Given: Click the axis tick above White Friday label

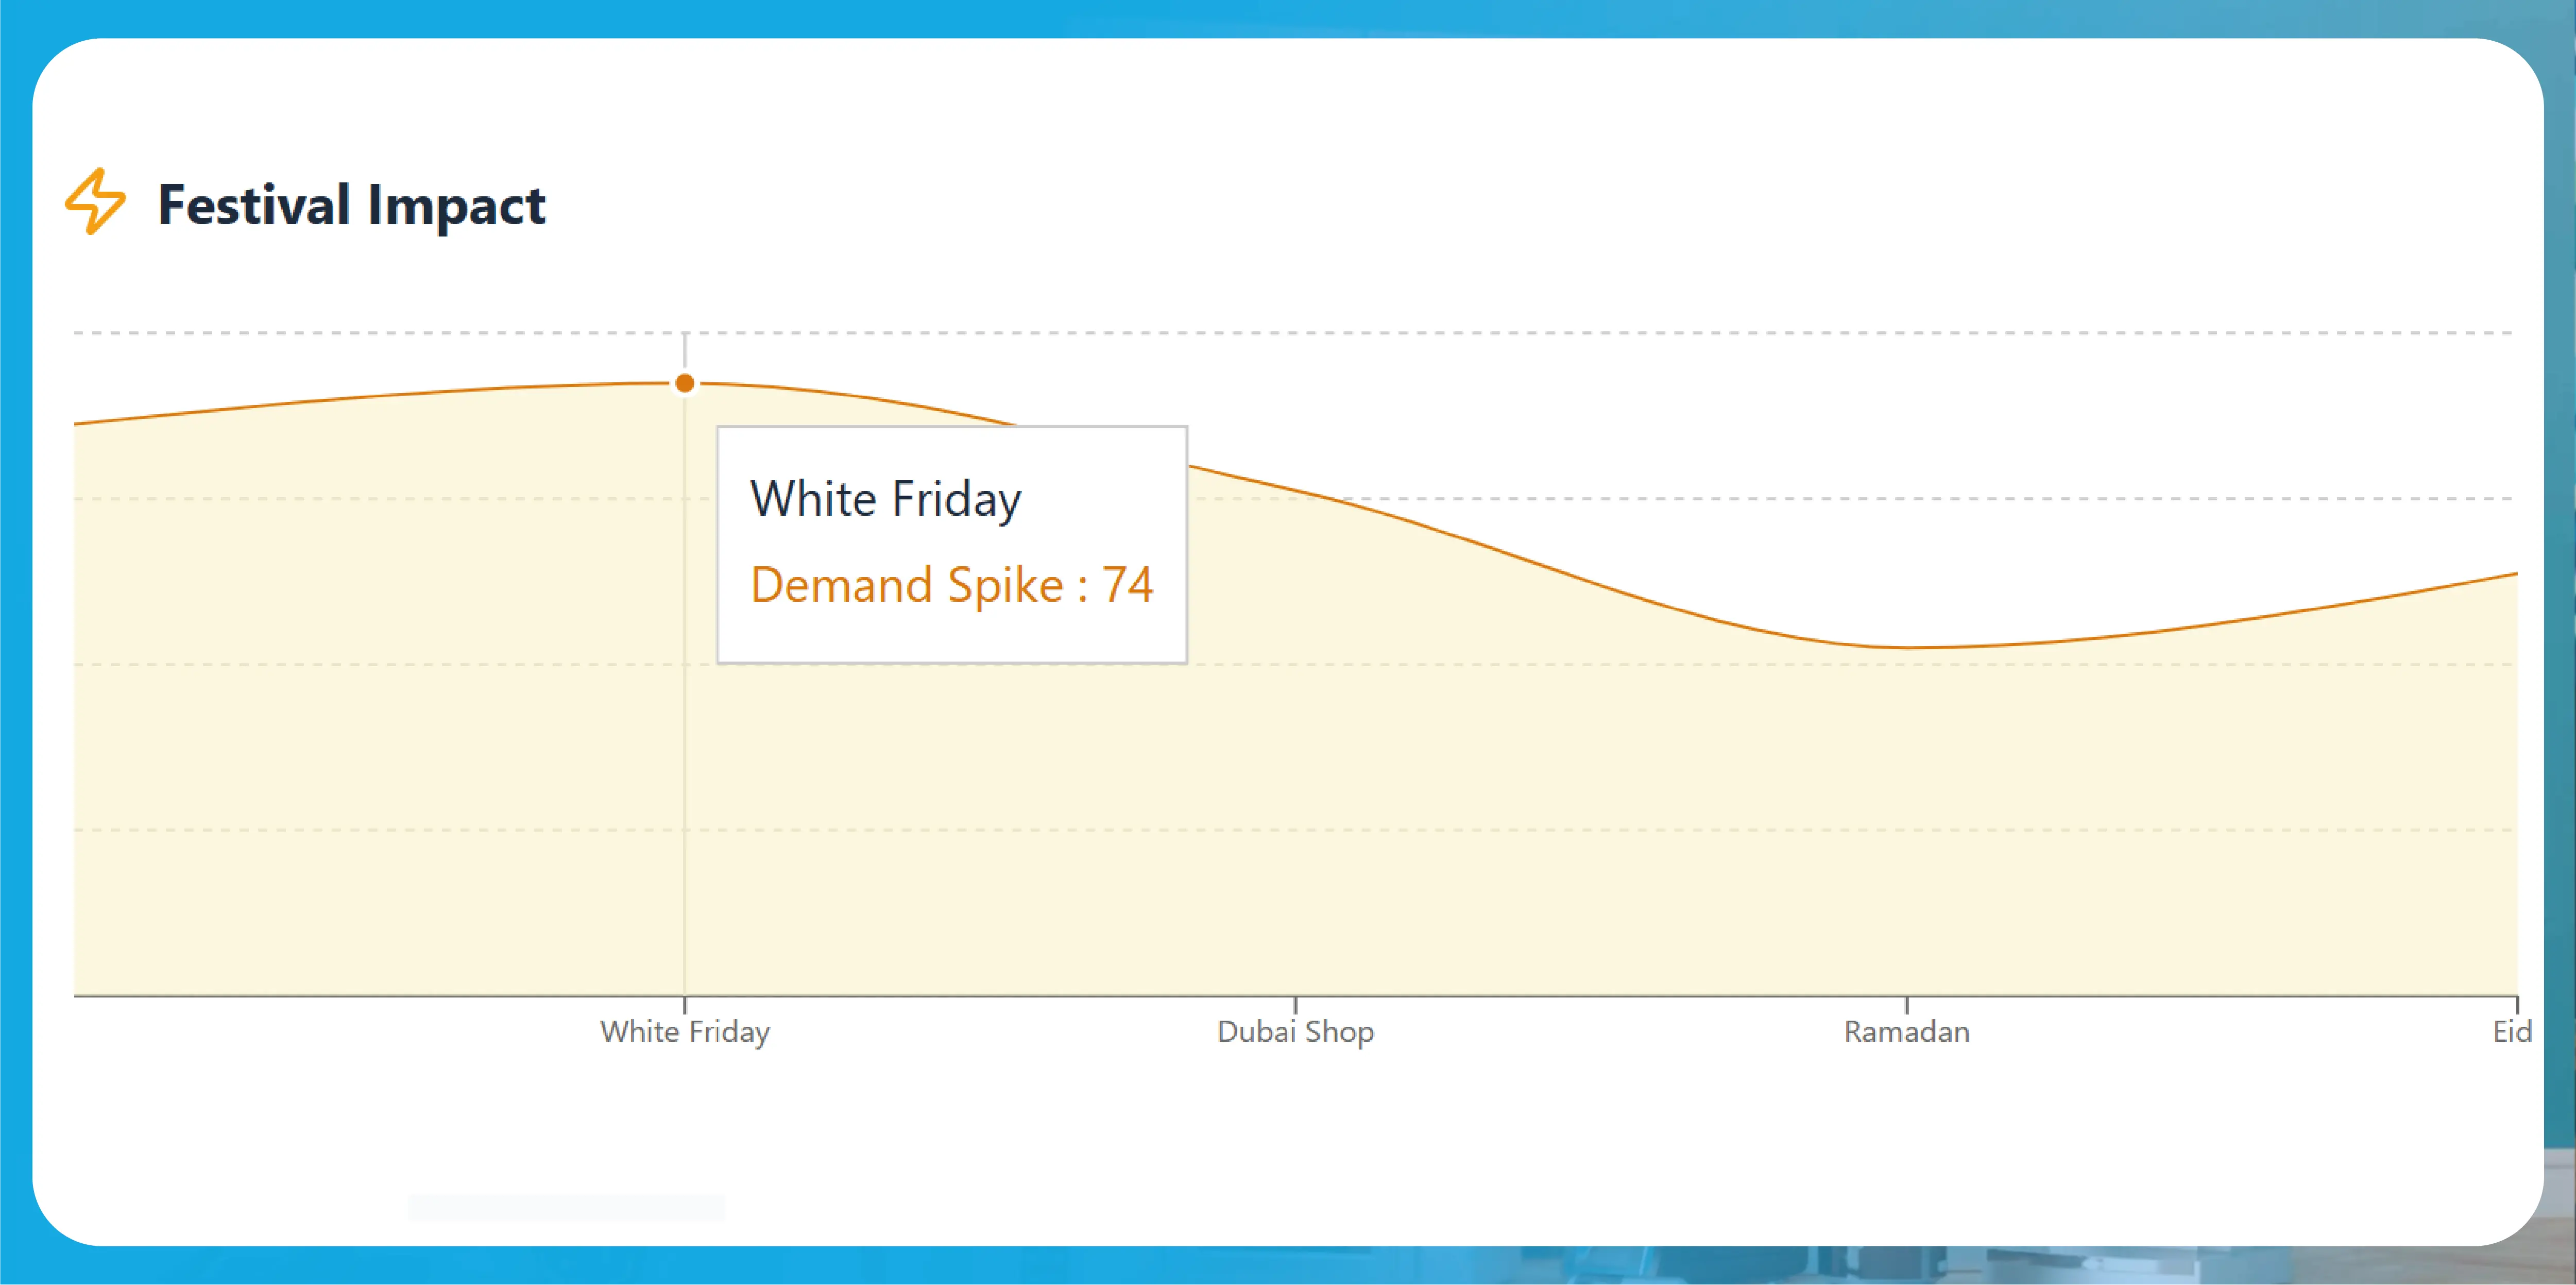Looking at the screenshot, I should 685,1004.
